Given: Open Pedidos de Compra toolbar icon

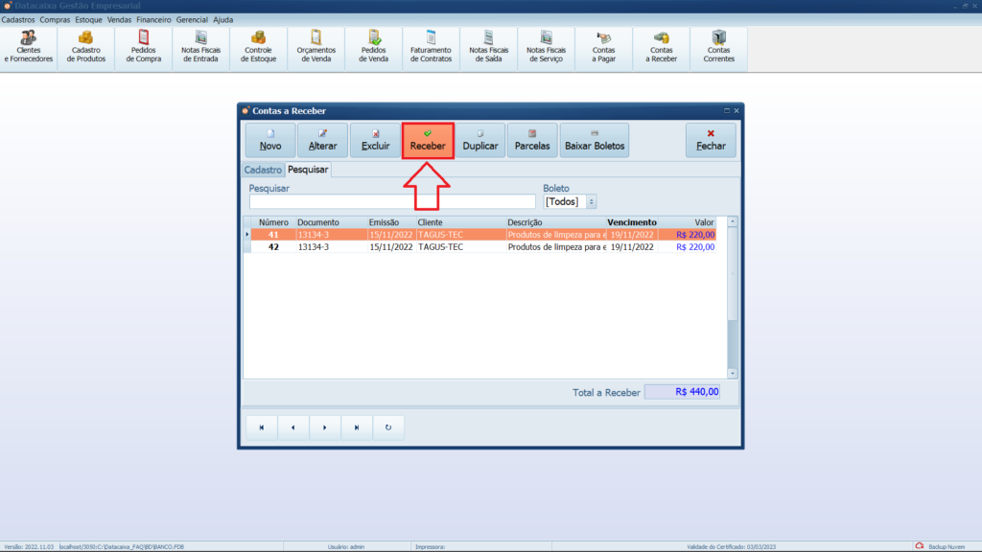Looking at the screenshot, I should click(x=144, y=47).
